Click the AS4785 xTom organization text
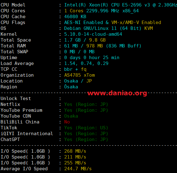 [80, 75]
